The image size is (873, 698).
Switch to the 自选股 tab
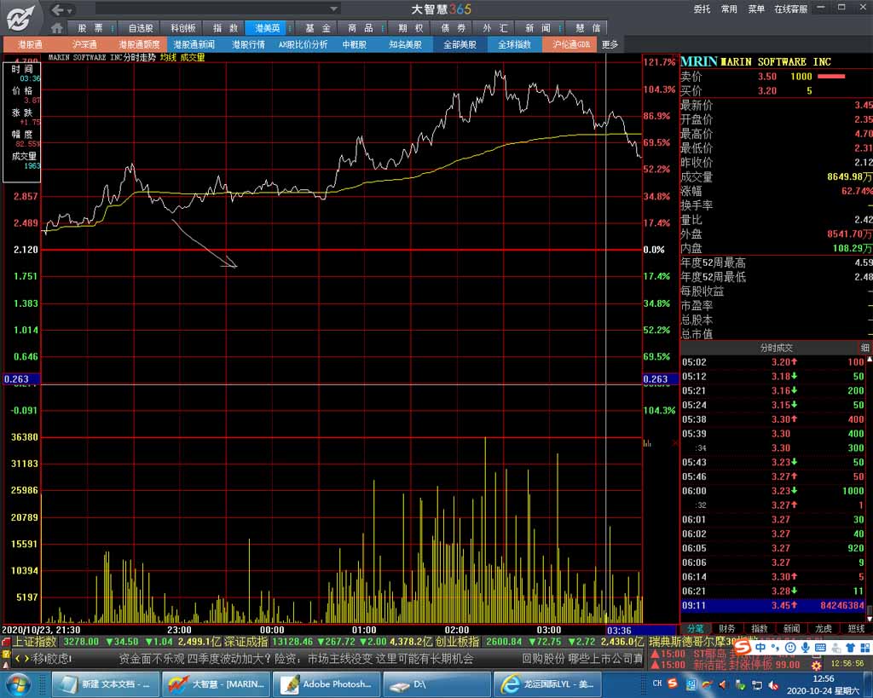click(141, 28)
